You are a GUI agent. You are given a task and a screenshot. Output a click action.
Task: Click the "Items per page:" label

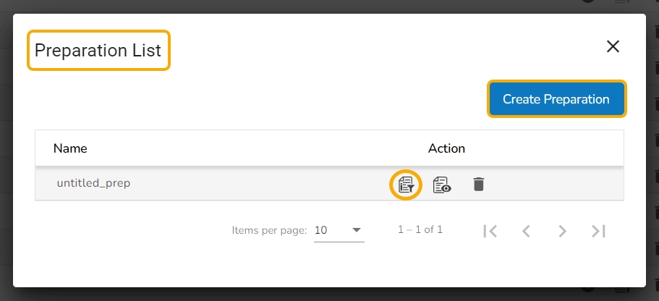point(269,230)
